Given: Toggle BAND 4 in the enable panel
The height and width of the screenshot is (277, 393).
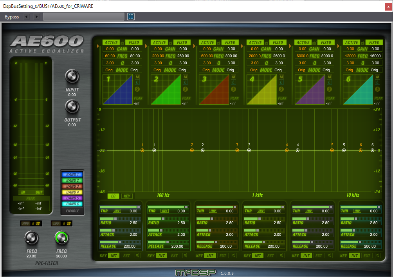Looking at the screenshot, I should pyautogui.click(x=73, y=192).
